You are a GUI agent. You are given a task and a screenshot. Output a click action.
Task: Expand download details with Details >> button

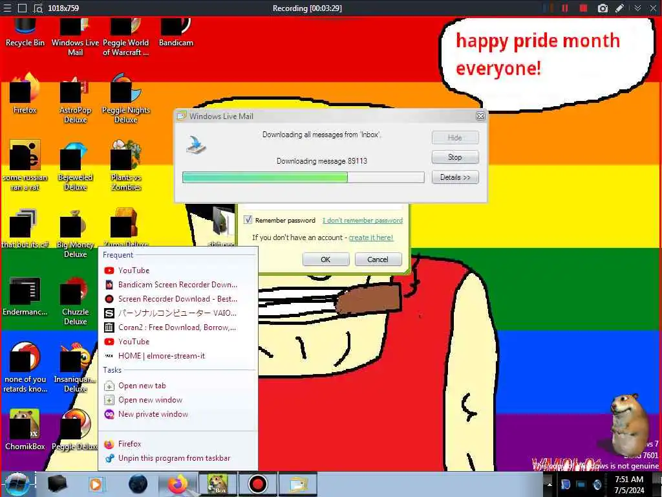point(455,177)
